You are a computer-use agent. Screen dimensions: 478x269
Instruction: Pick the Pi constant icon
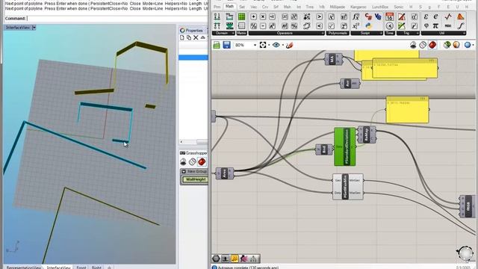click(x=435, y=26)
